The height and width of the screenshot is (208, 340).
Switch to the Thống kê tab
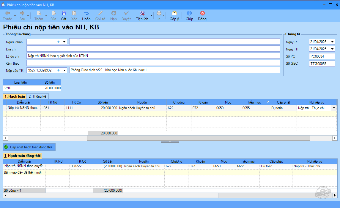point(37,96)
